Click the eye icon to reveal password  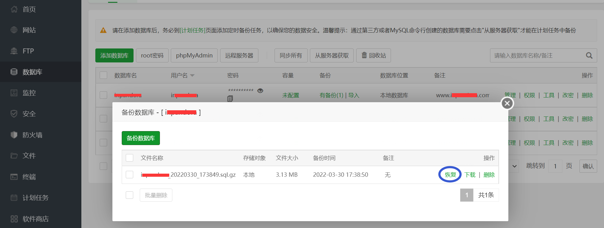pos(260,91)
